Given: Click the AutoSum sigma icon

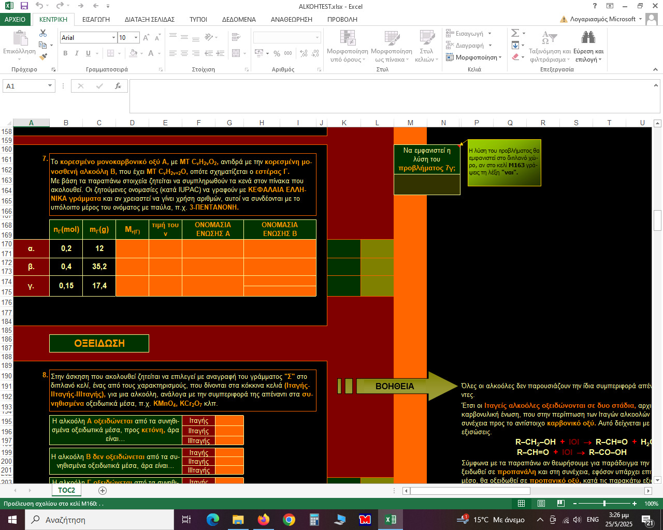Looking at the screenshot, I should (515, 33).
